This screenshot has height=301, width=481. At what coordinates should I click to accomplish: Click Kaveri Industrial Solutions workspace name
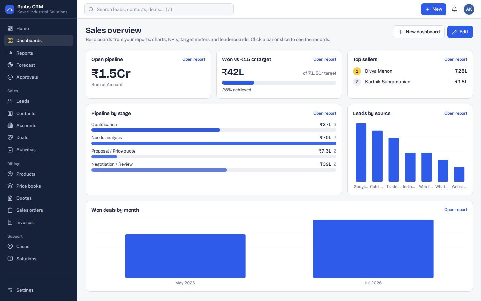tap(42, 12)
